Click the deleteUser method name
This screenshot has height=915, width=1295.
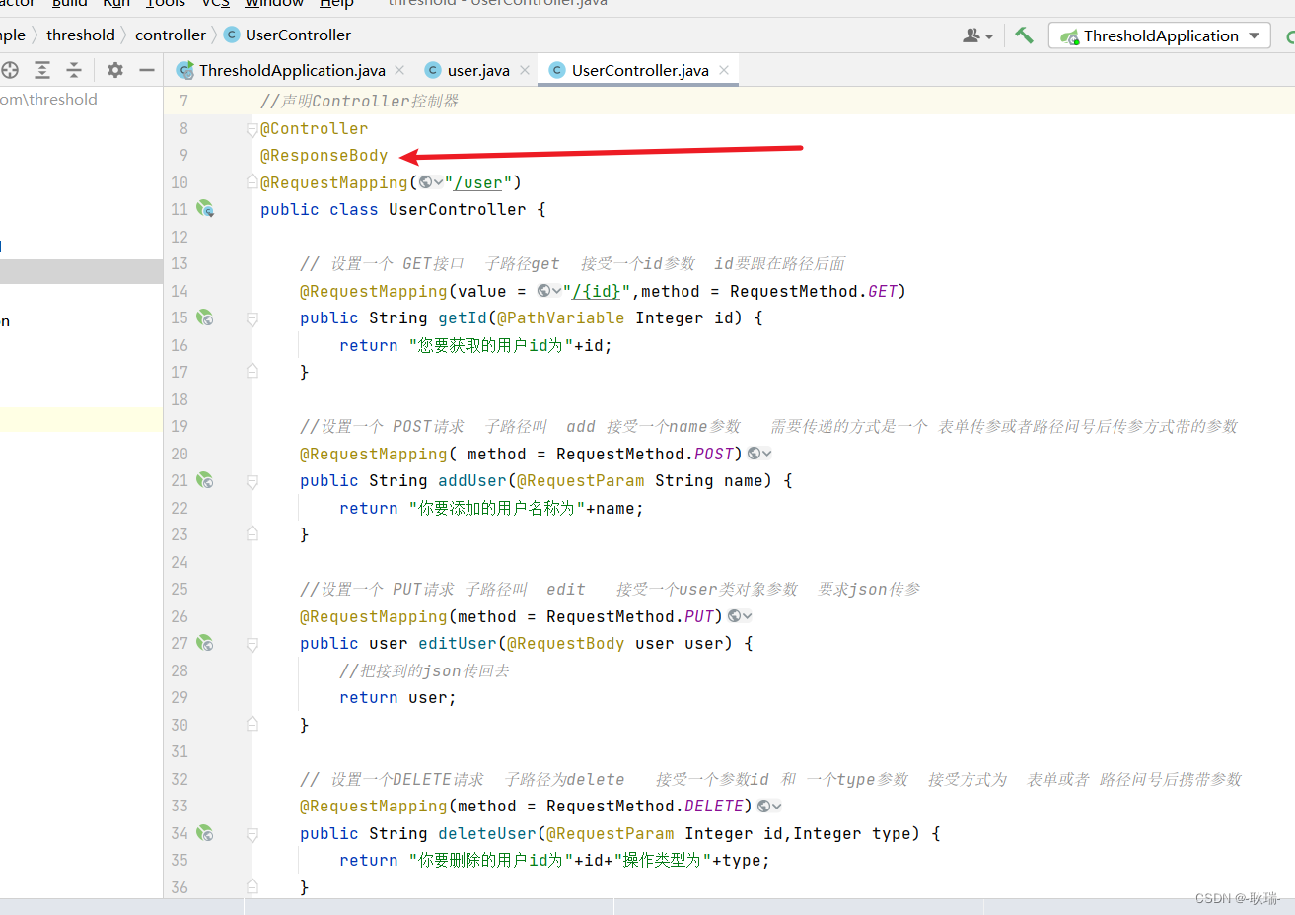coord(487,833)
